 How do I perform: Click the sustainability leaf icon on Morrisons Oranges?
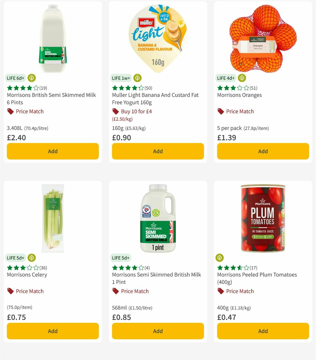pyautogui.click(x=241, y=78)
